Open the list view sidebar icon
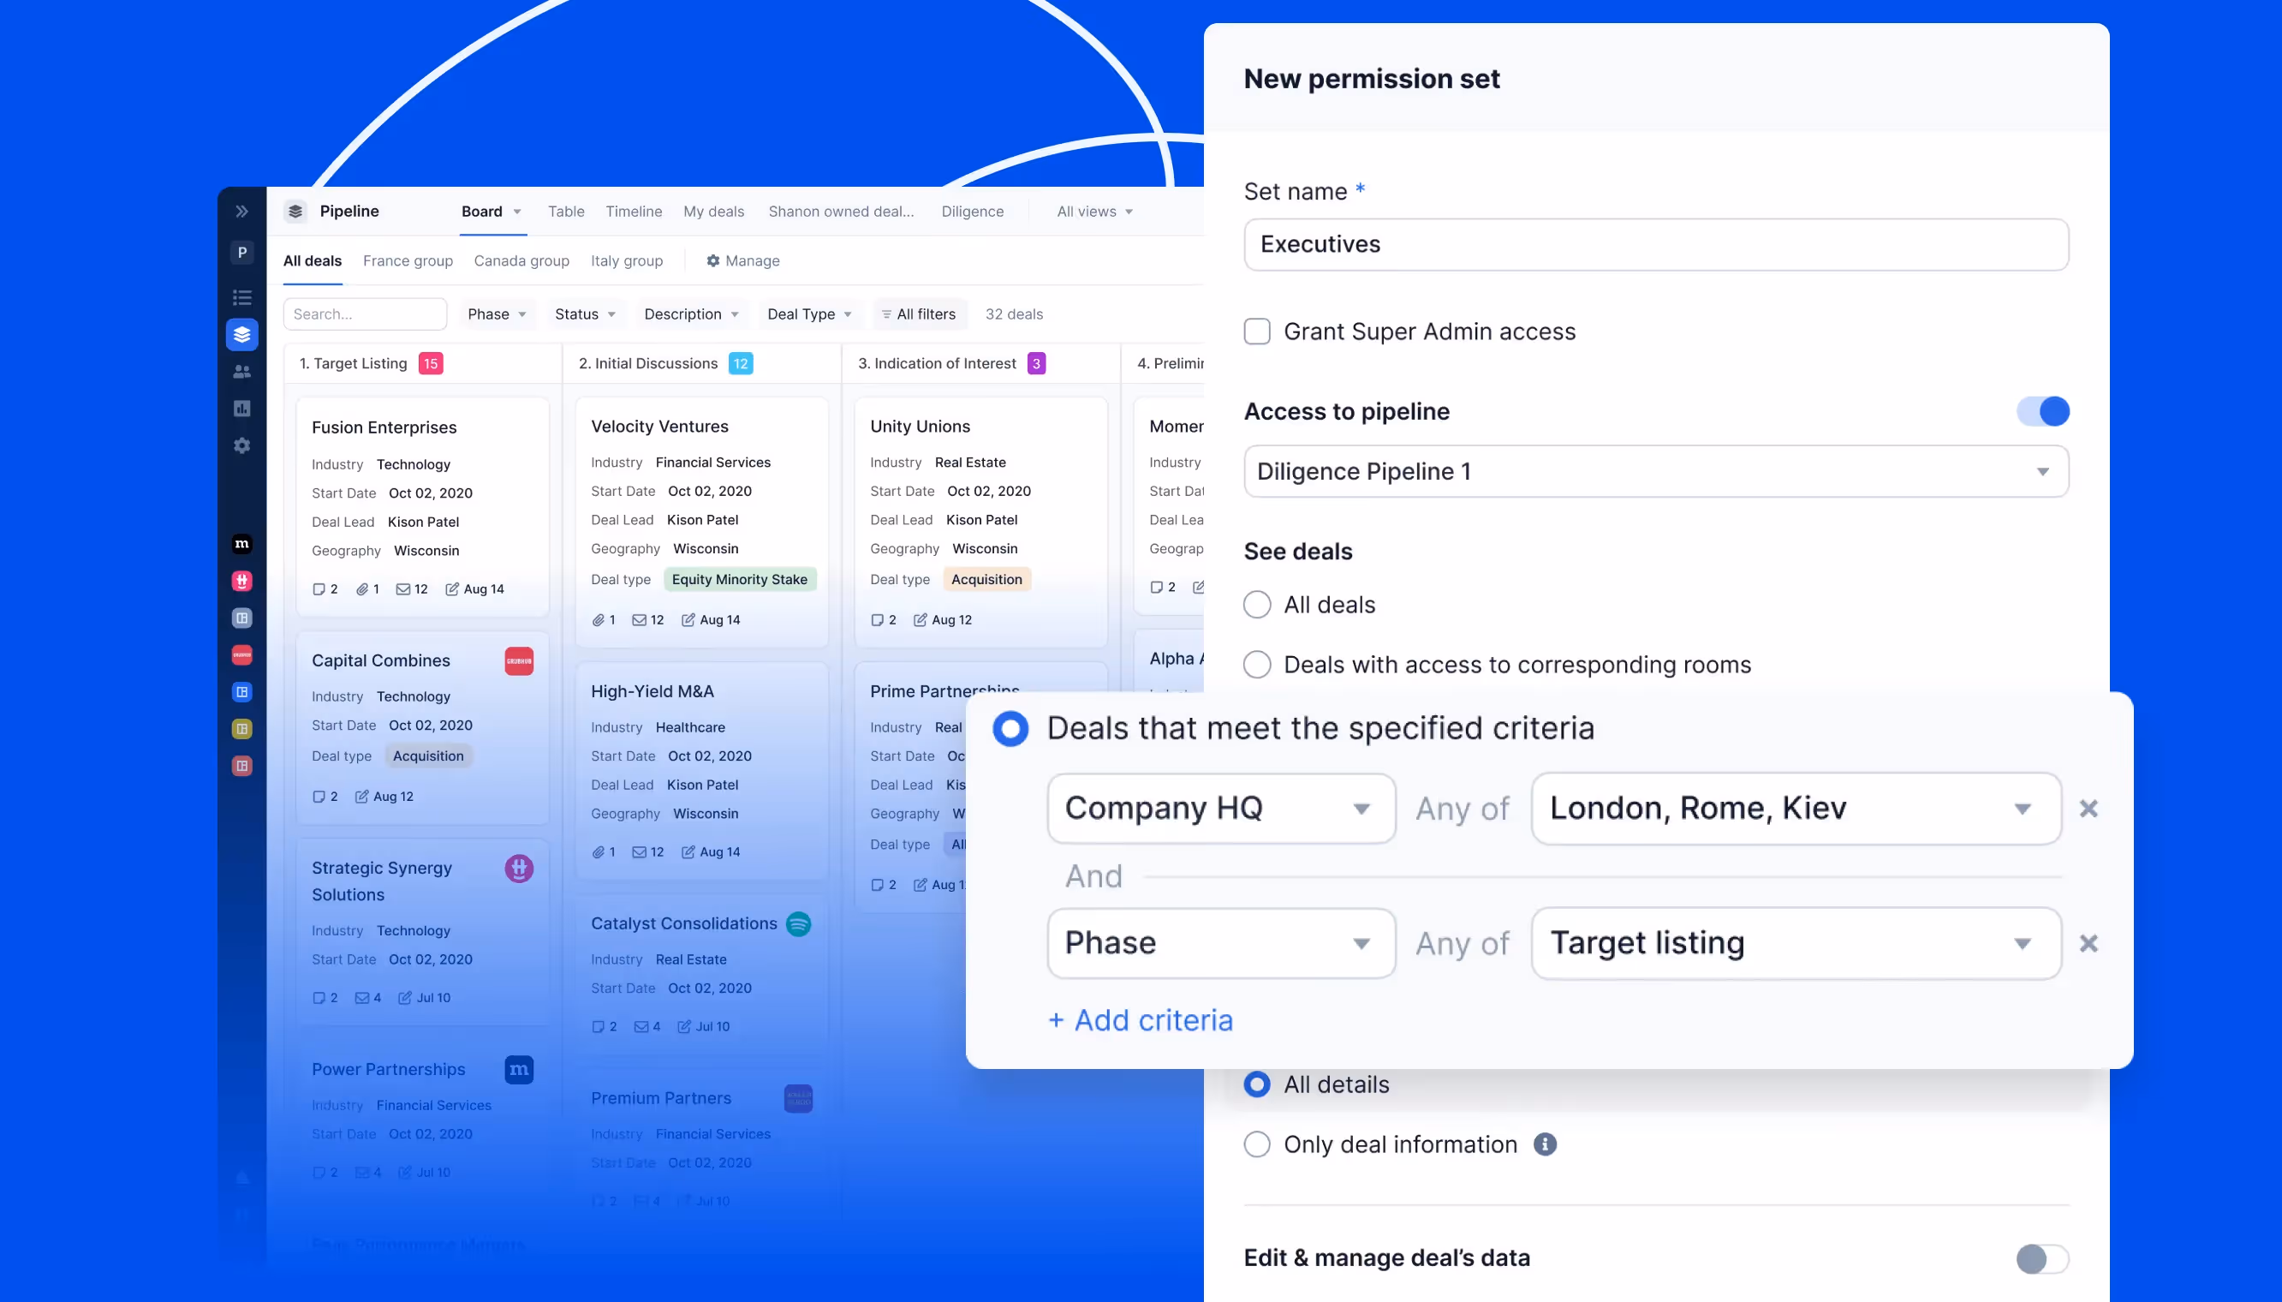 241,298
